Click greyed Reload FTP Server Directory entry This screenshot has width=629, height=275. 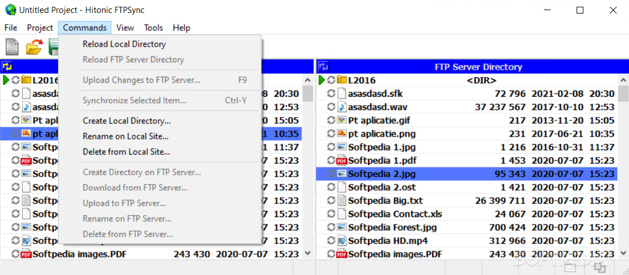(160, 60)
